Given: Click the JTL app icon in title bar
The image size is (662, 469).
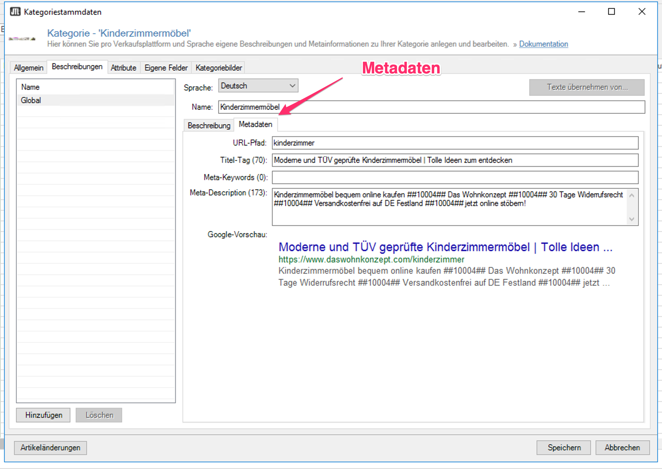Looking at the screenshot, I should tap(15, 12).
